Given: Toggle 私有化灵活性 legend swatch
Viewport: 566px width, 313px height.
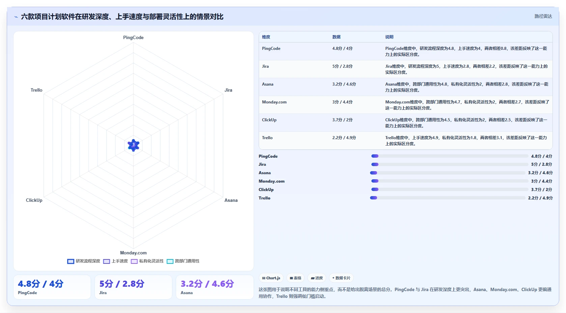Looking at the screenshot, I should (x=134, y=261).
